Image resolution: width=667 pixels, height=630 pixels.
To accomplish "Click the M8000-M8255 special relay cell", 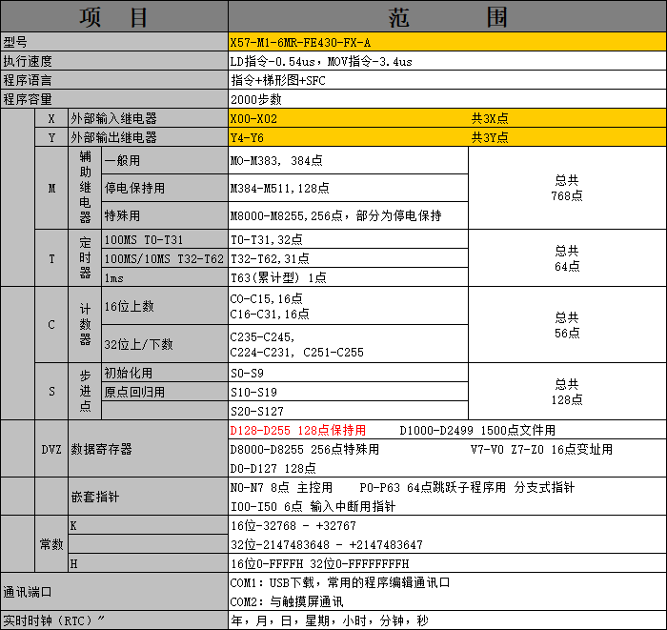I will [x=348, y=215].
